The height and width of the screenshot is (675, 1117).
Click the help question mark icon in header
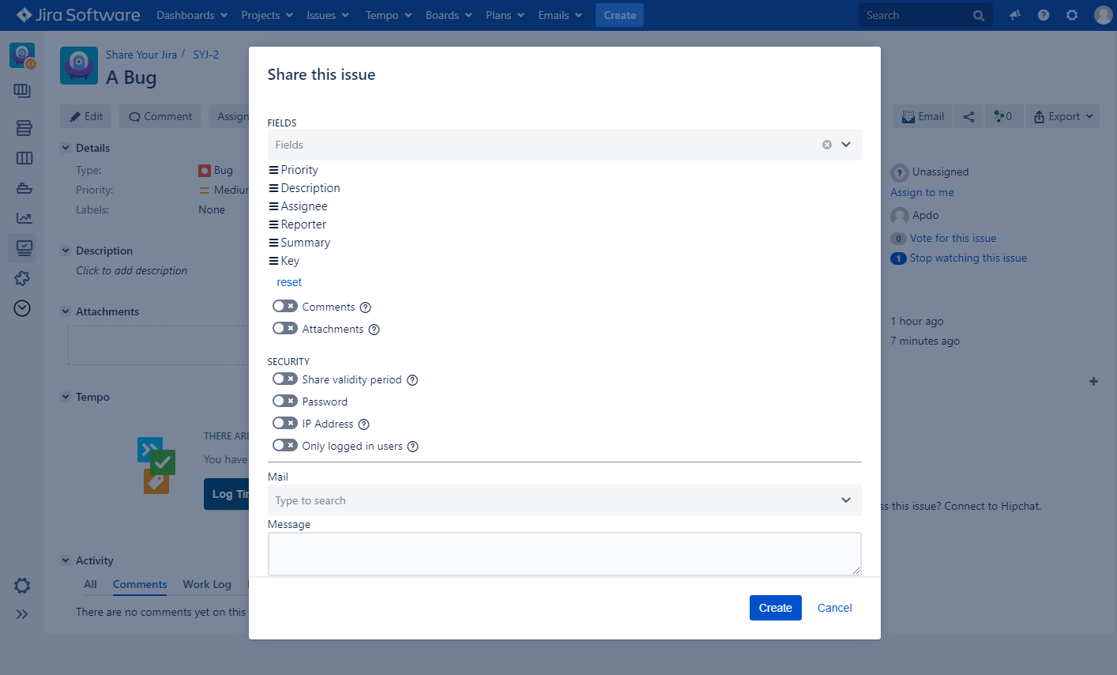tap(1044, 15)
